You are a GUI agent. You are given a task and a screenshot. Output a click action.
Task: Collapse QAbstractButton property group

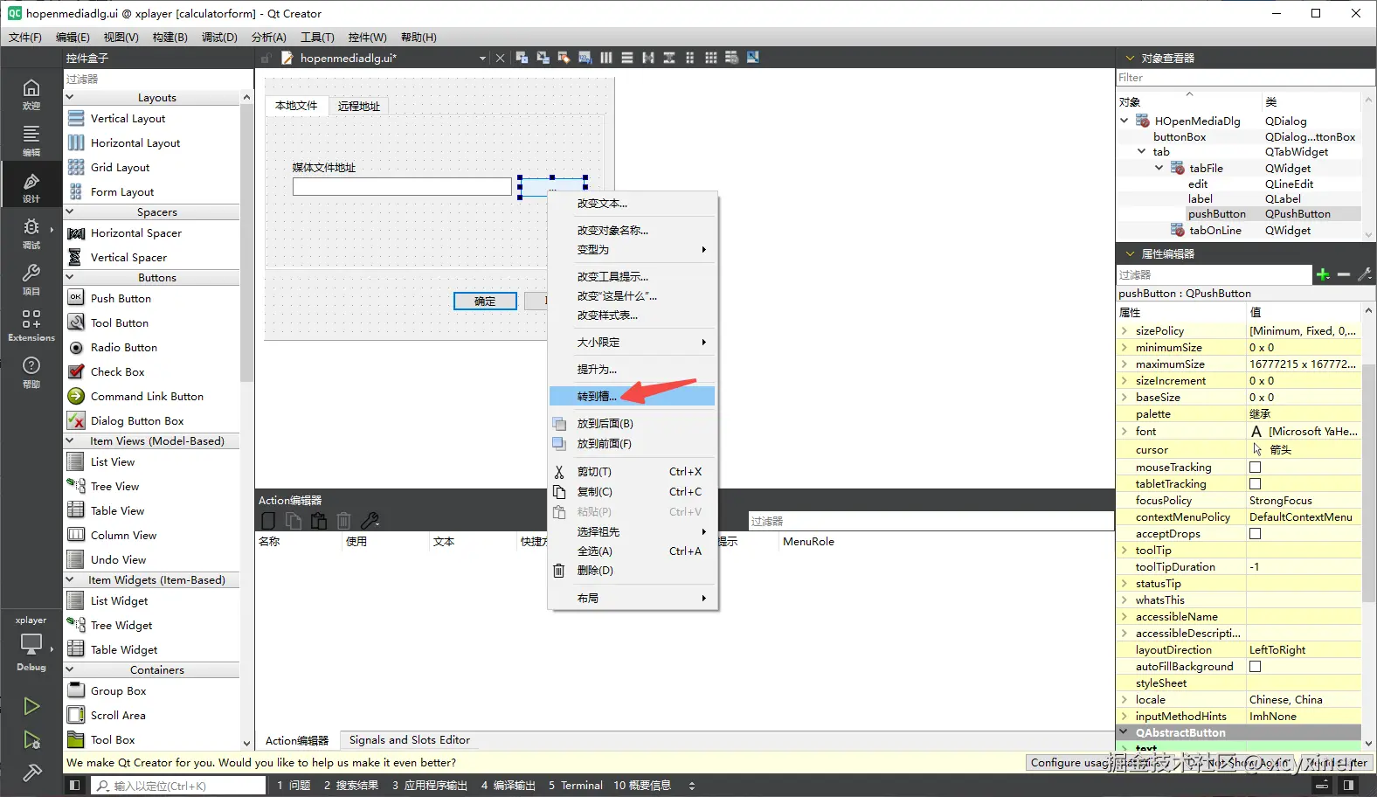1124,732
